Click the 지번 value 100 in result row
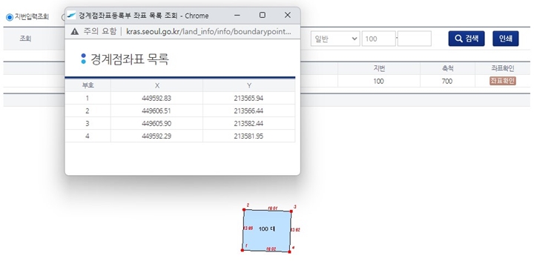 tap(378, 81)
